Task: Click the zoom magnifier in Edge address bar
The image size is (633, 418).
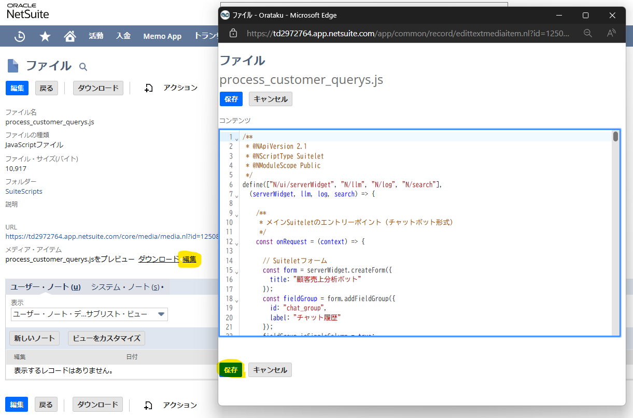Action: (x=588, y=33)
